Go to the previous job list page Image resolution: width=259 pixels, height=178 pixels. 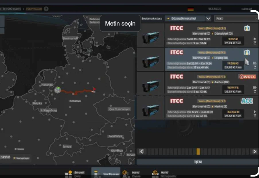pyautogui.click(x=142, y=151)
